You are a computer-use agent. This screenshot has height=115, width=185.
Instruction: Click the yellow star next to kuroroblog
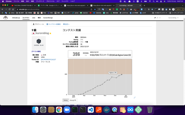[50, 33]
